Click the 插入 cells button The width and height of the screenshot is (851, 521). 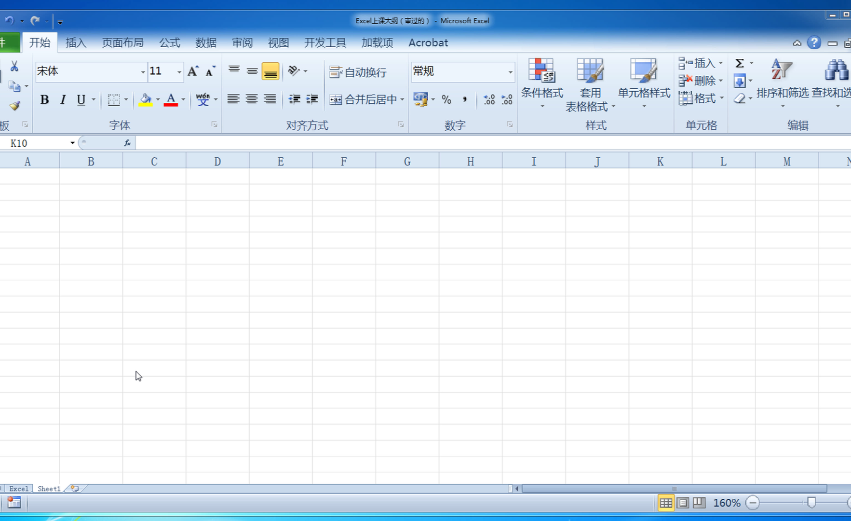pos(701,63)
